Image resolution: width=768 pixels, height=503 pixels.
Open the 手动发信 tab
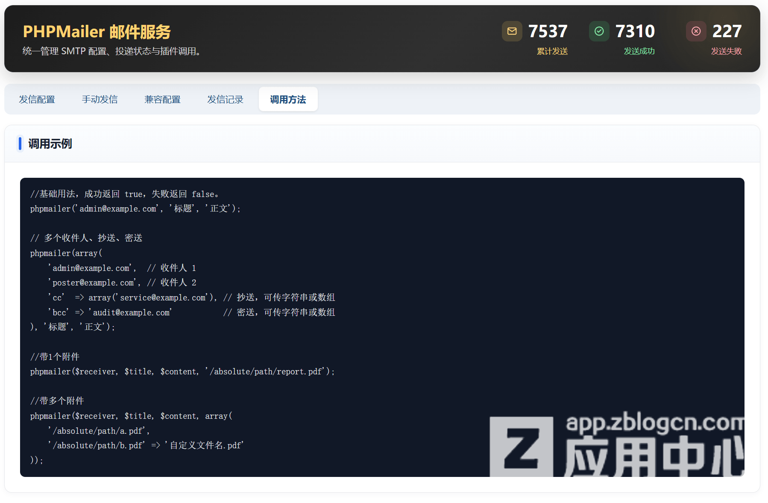tap(100, 99)
